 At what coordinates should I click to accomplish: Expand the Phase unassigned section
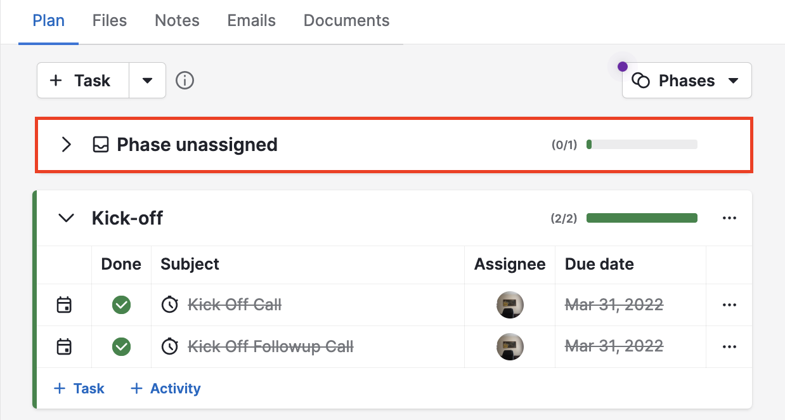[x=66, y=145]
